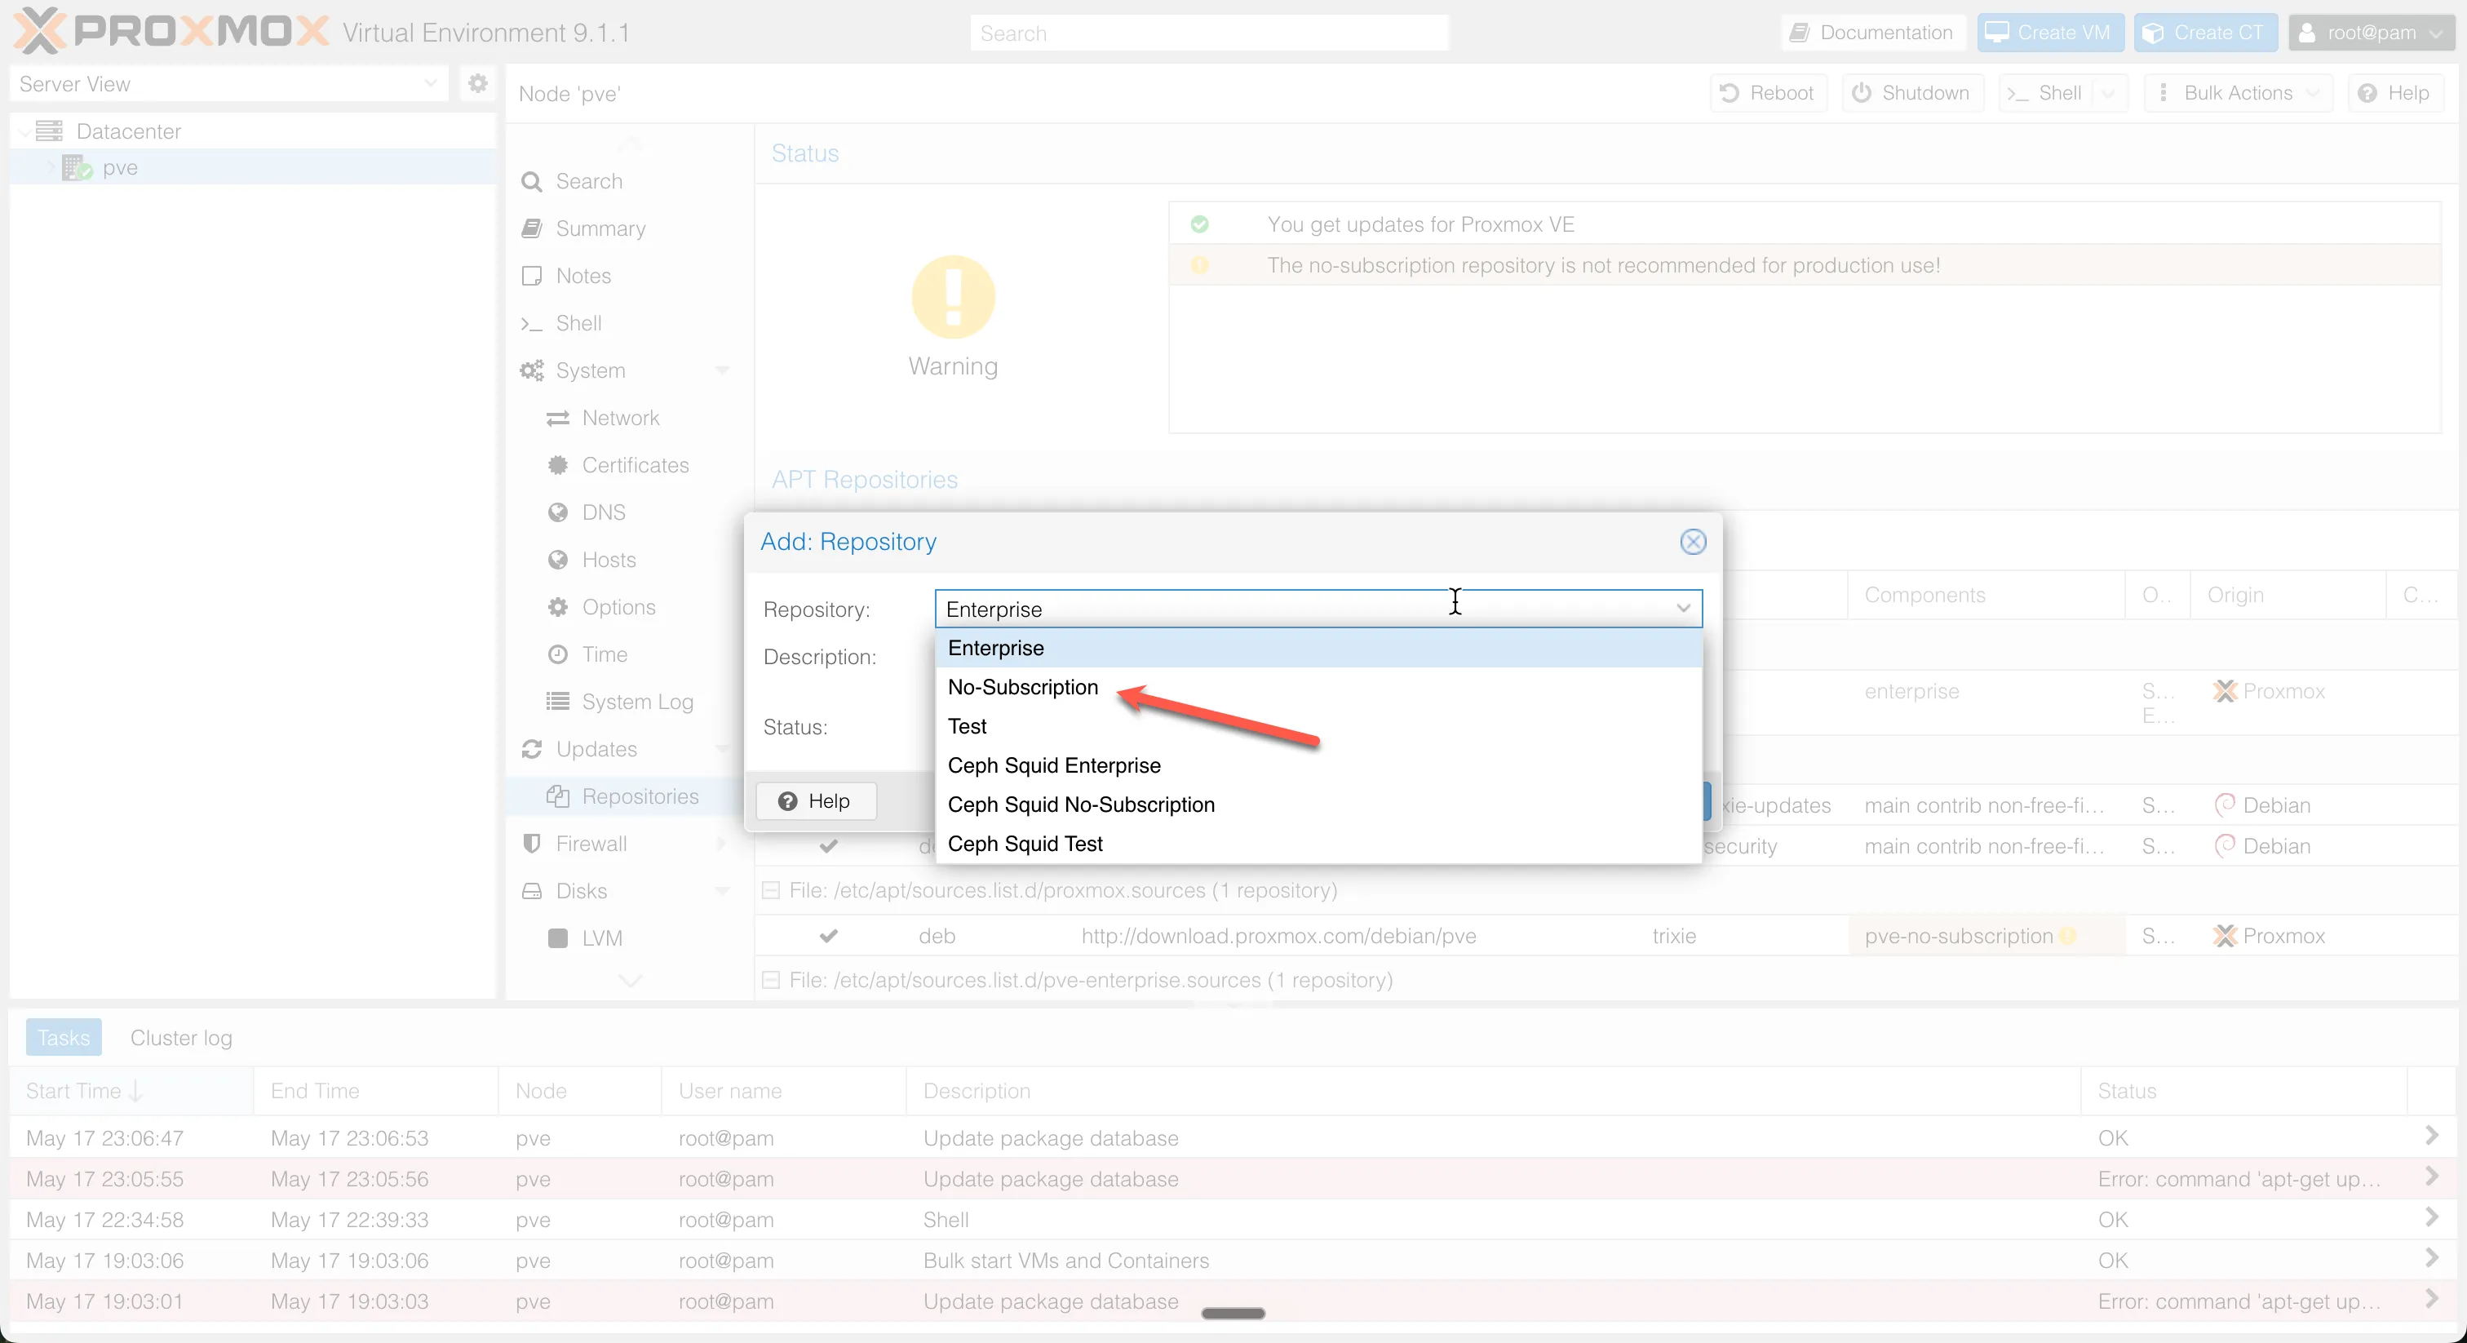Open the Firewall shield icon

[532, 844]
